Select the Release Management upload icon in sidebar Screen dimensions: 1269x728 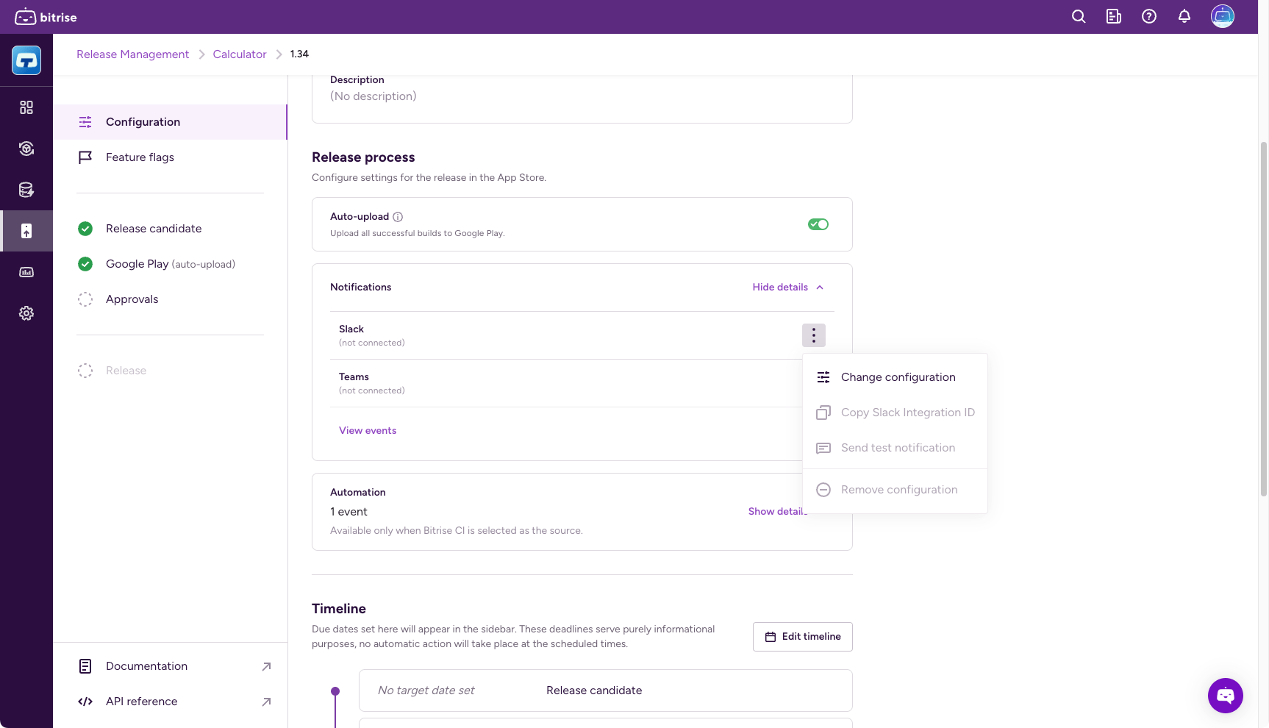[26, 231]
